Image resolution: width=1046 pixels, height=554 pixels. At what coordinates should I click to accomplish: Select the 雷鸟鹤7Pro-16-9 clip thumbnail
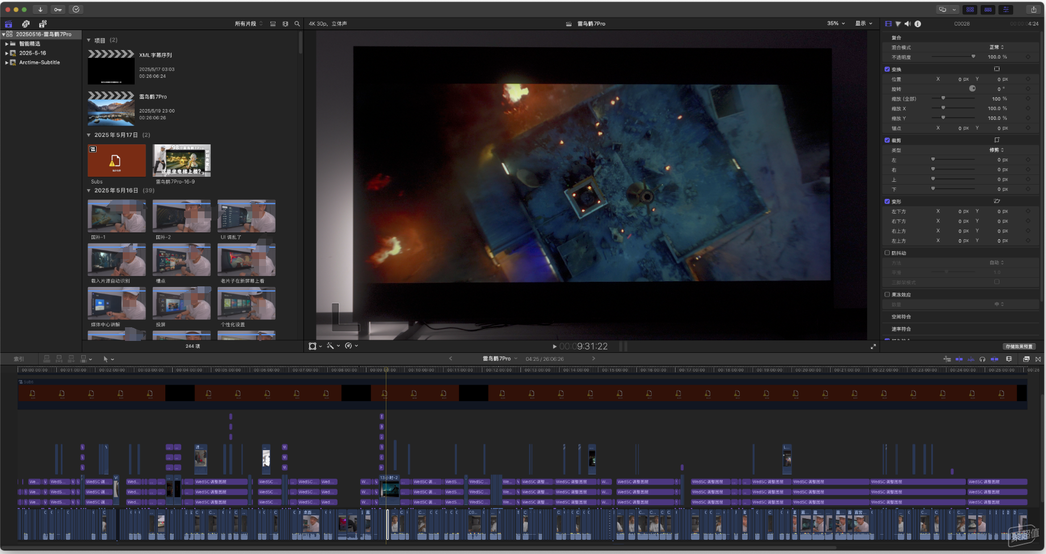tap(182, 160)
